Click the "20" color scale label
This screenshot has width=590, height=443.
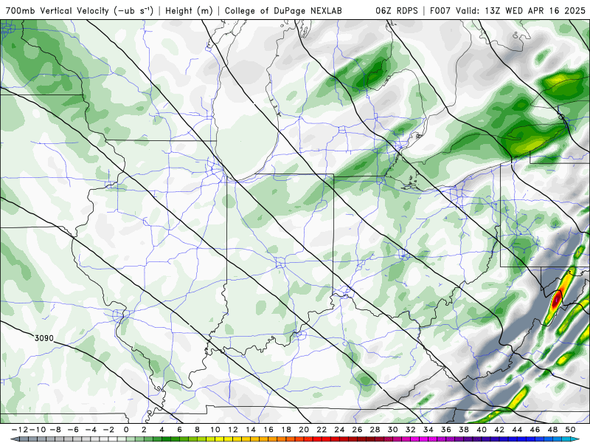pyautogui.click(x=304, y=430)
